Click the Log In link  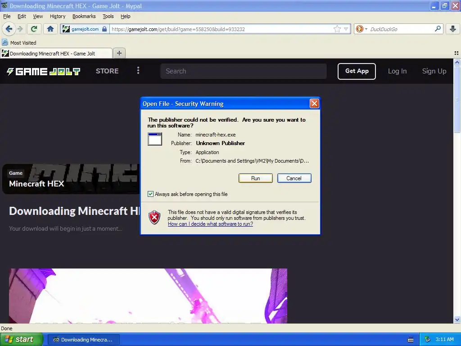click(x=397, y=71)
